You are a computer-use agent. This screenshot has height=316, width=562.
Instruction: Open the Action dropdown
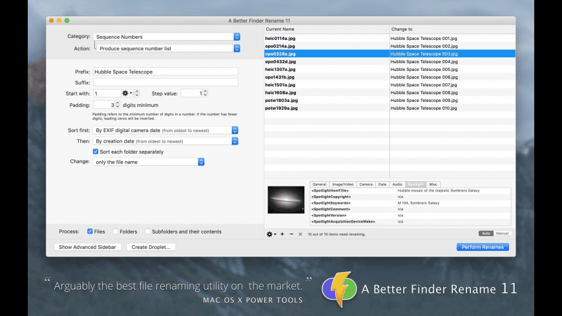[x=168, y=48]
